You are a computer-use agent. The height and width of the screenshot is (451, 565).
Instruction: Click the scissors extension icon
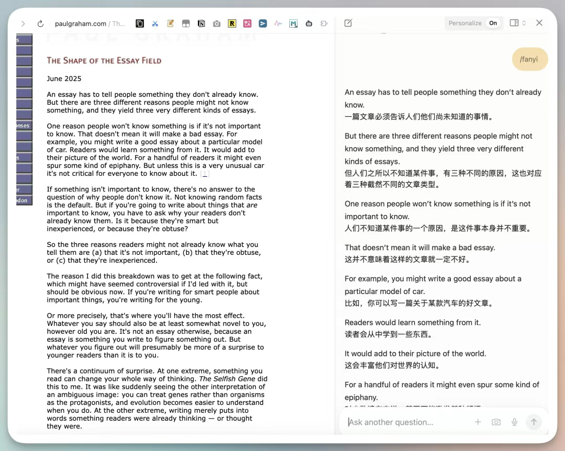pos(155,24)
